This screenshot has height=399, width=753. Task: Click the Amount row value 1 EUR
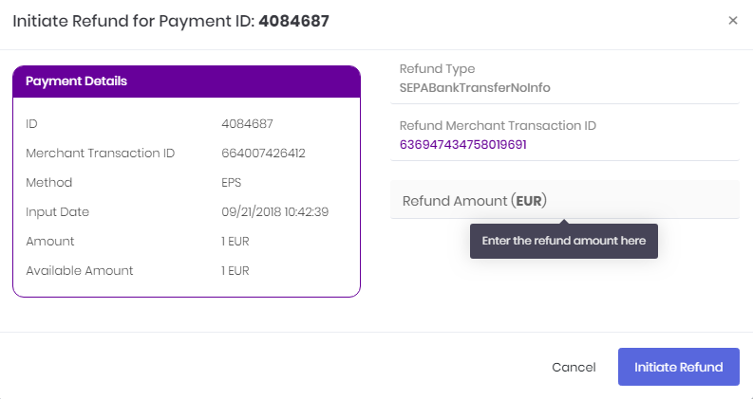tap(235, 242)
